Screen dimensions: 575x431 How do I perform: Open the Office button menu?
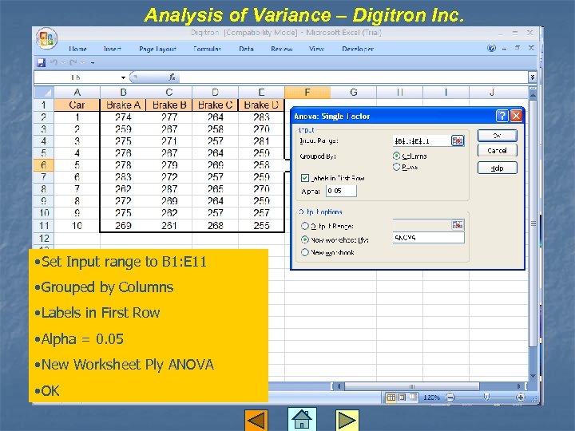pos(46,38)
